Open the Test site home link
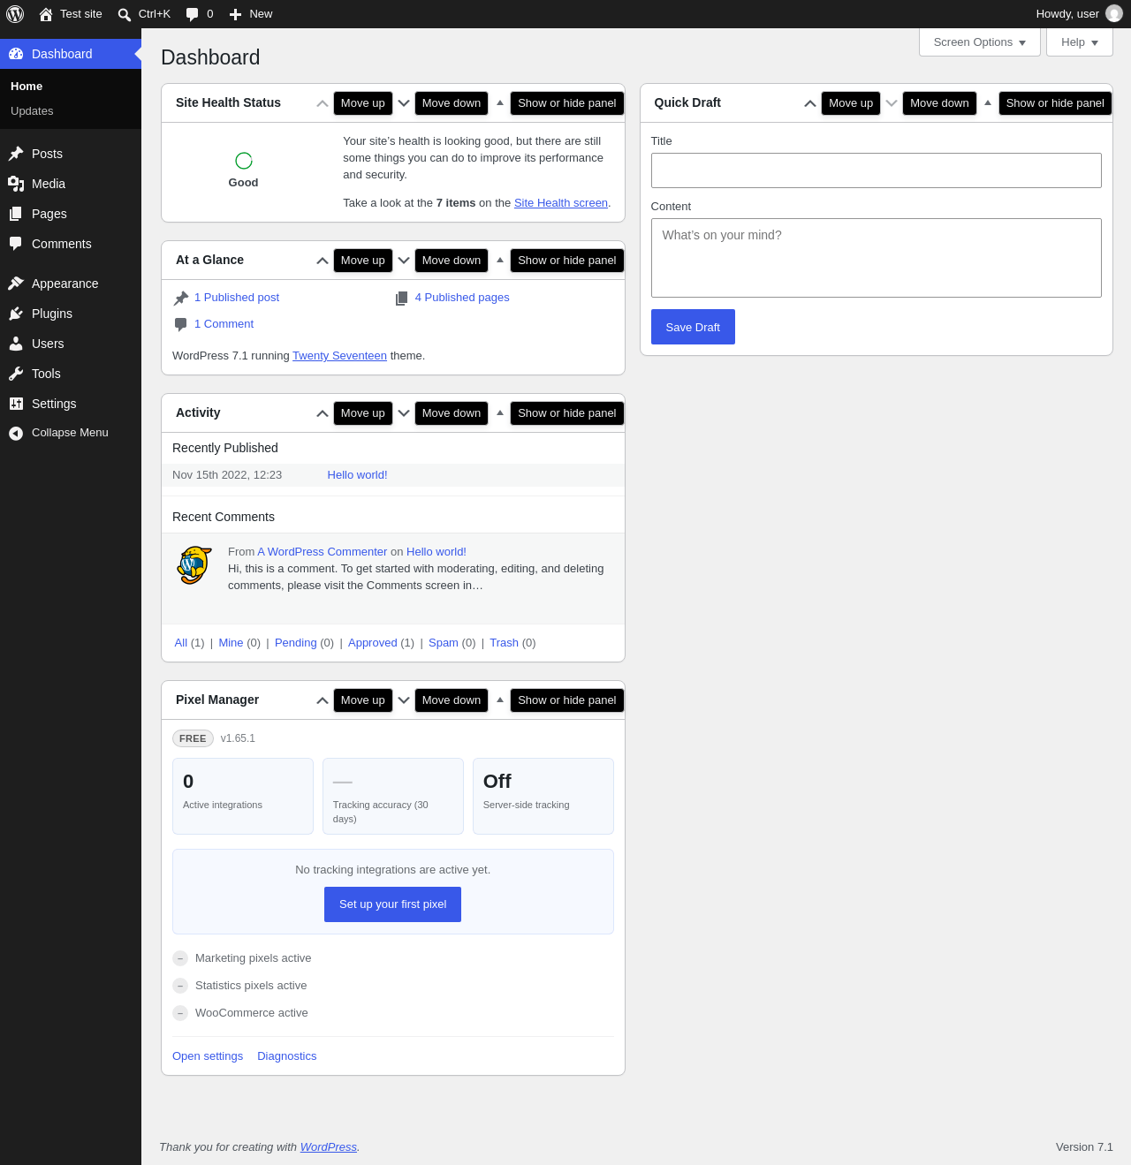 pos(71,14)
